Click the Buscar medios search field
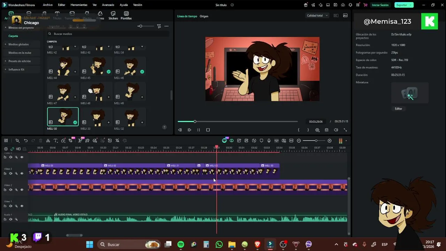Screen dimensions: 446x251 pyautogui.click(x=108, y=34)
